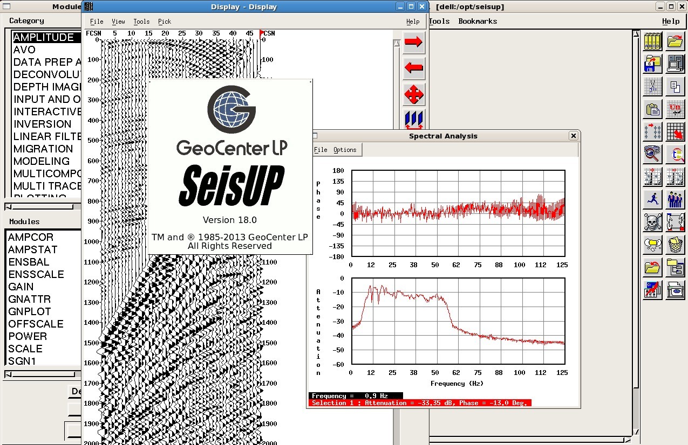The width and height of the screenshot is (688, 445).
Task: Click the wastebasket trash icon
Action: point(675,245)
